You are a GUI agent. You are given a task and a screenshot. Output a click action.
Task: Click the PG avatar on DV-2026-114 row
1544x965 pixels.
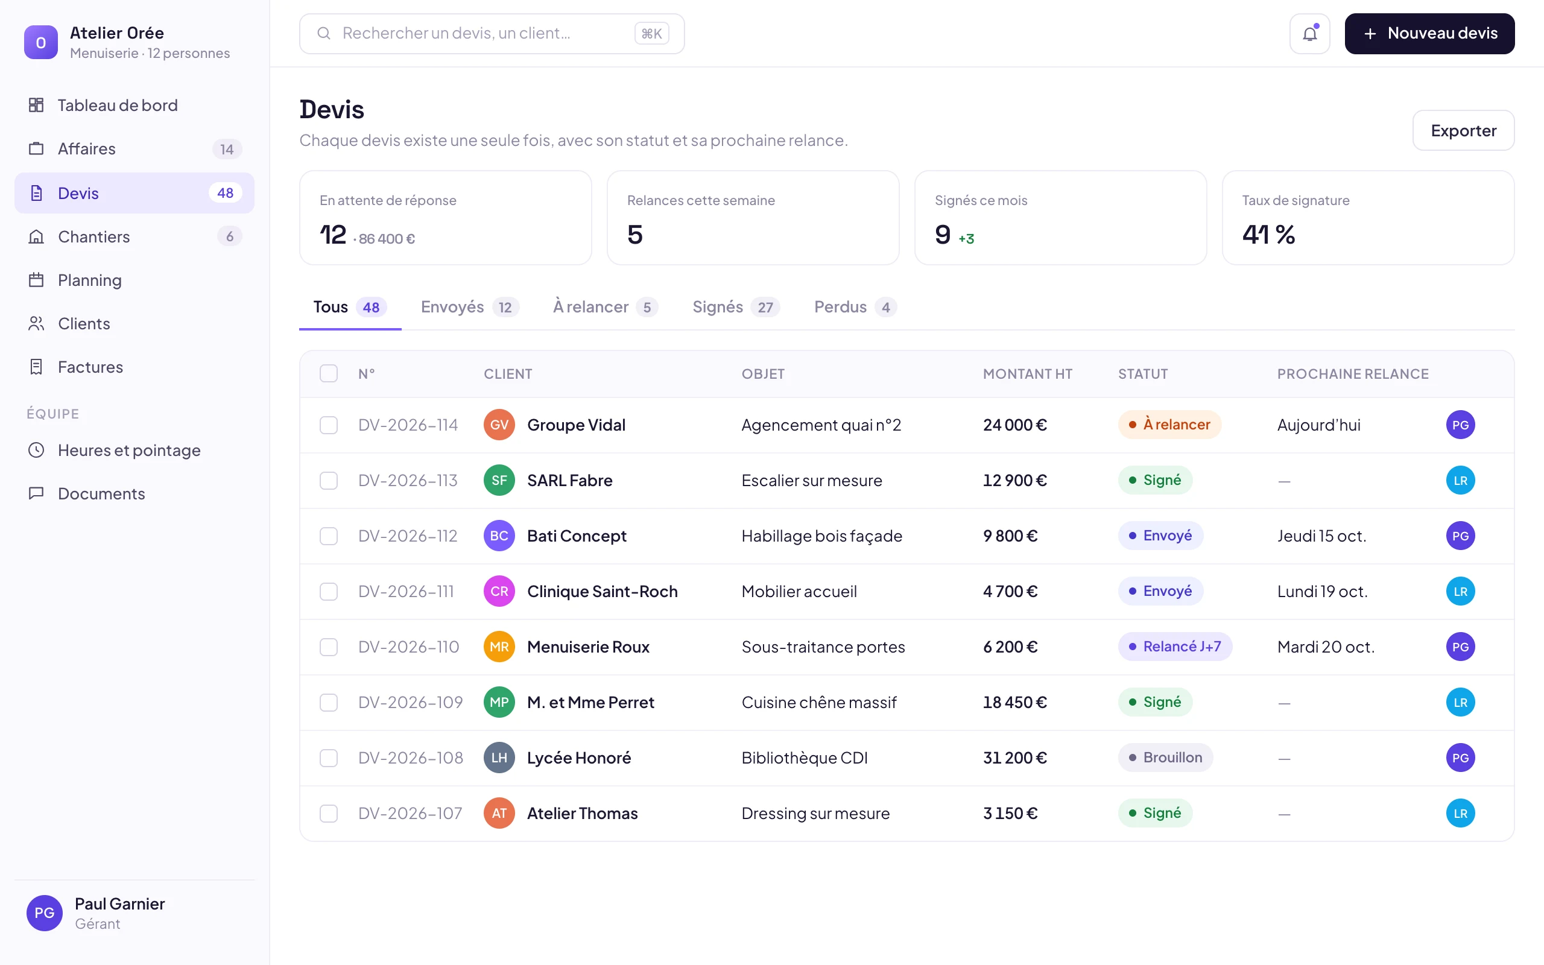click(1460, 425)
